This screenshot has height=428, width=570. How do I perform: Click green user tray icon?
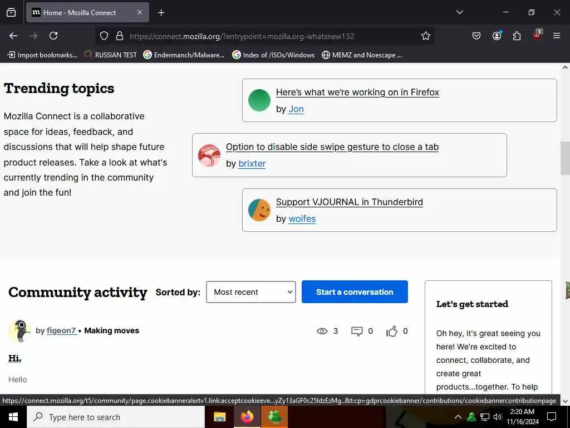[471, 417]
